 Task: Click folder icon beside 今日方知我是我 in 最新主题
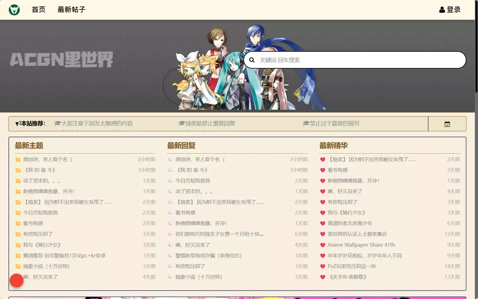tap(18, 213)
